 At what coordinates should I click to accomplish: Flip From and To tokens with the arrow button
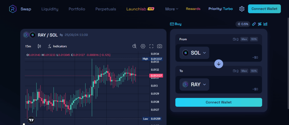(219, 64)
